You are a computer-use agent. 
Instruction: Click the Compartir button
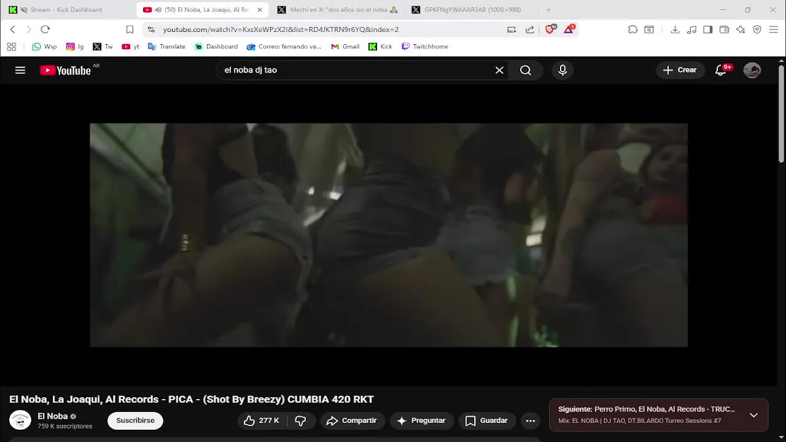(x=352, y=421)
